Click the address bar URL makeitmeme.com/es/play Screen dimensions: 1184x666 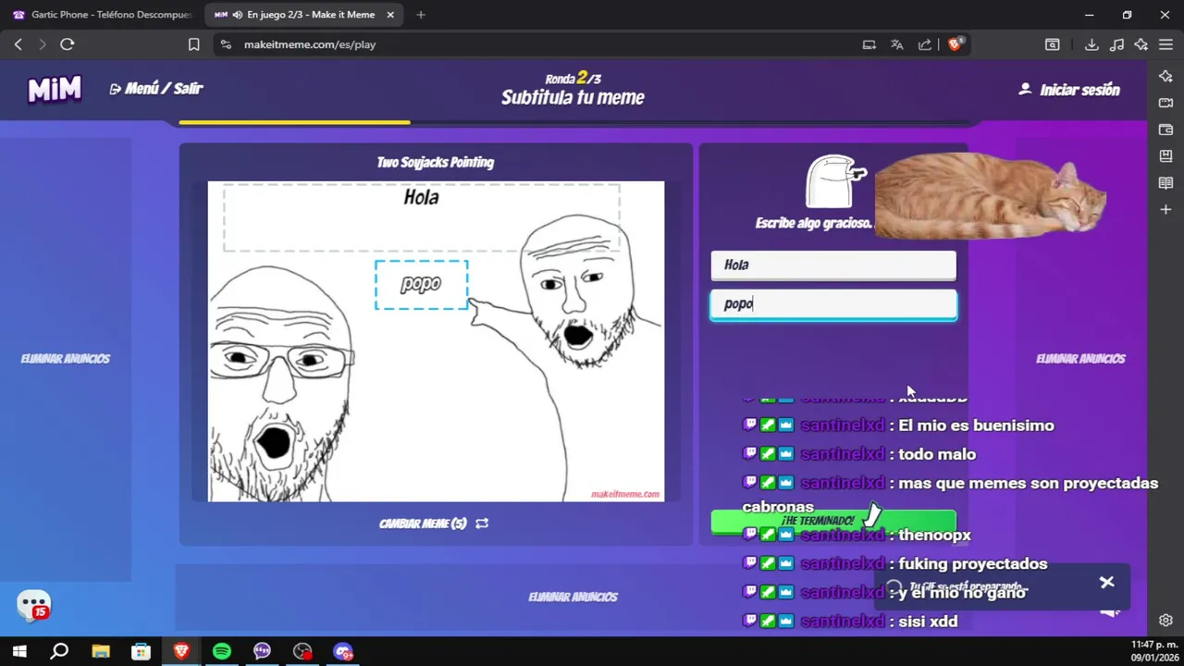click(x=310, y=44)
